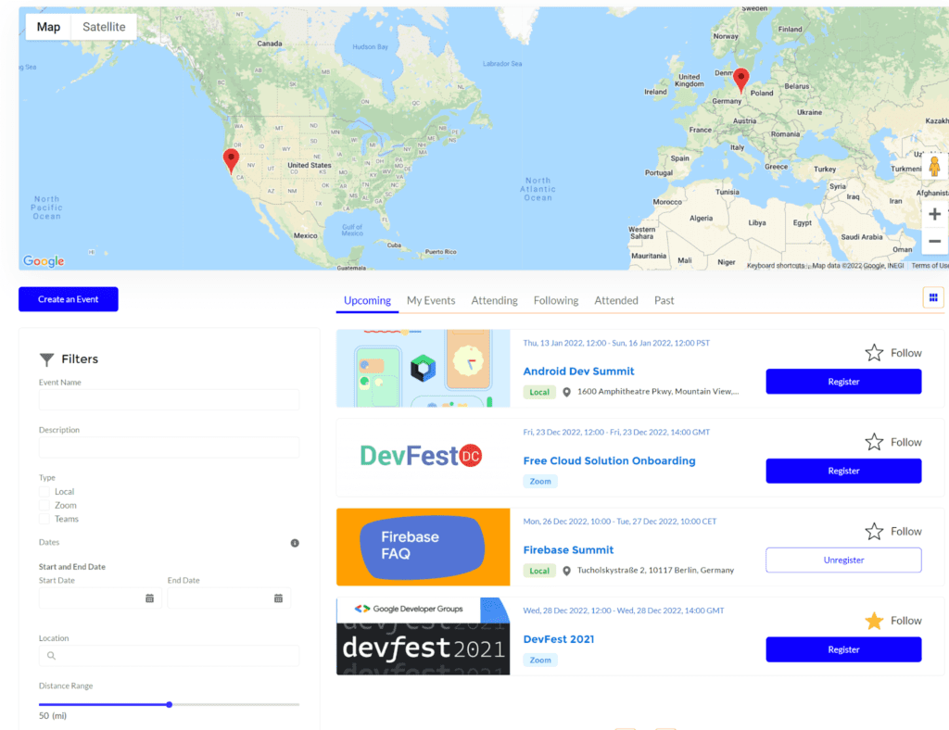Click in the Location search field

[x=169, y=656]
